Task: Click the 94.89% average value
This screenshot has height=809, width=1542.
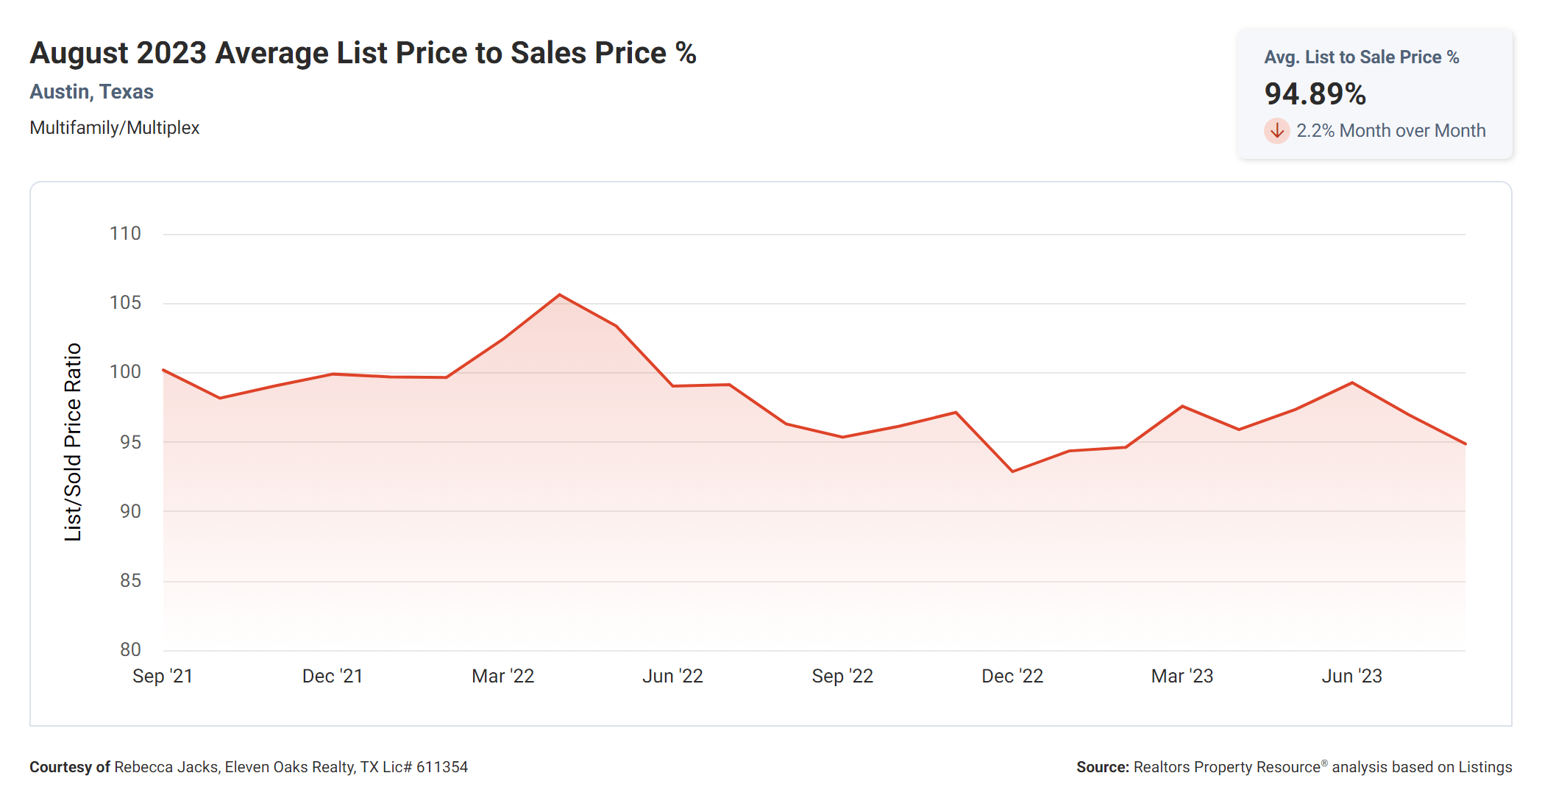Action: [1315, 94]
